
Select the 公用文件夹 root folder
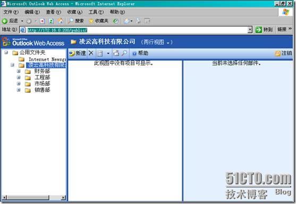point(32,53)
